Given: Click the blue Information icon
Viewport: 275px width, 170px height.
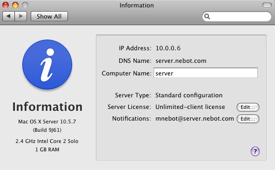Looking at the screenshot, I should (47, 64).
